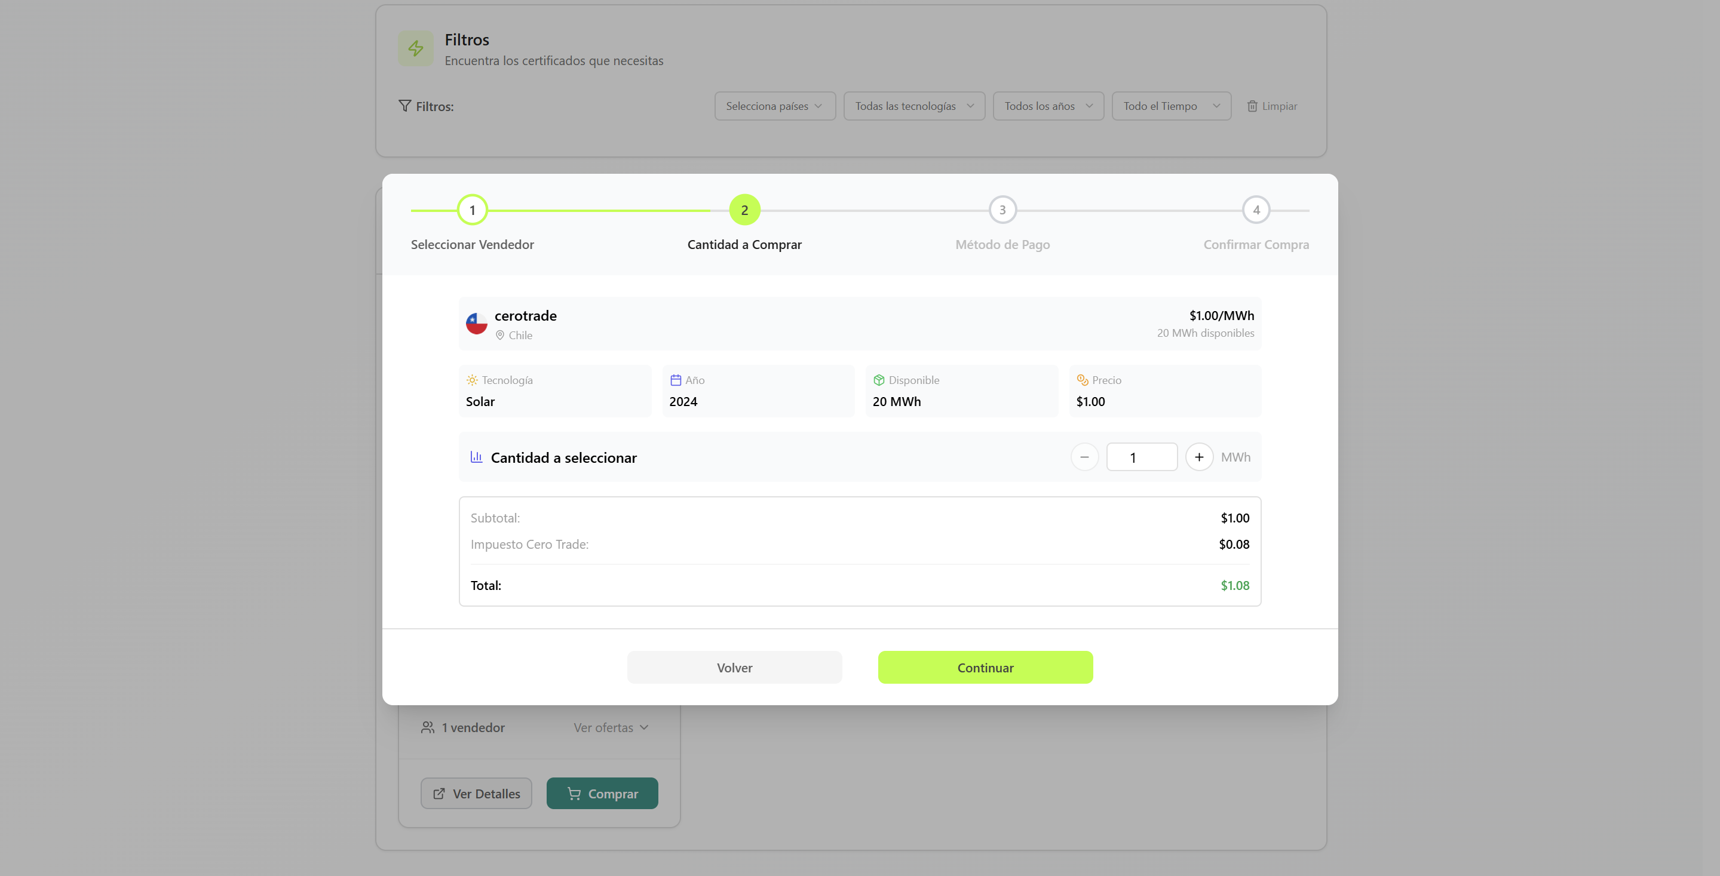Viewport: 1720px width, 876px height.
Task: Click the sun icon beside Tecnología
Action: pyautogui.click(x=472, y=380)
